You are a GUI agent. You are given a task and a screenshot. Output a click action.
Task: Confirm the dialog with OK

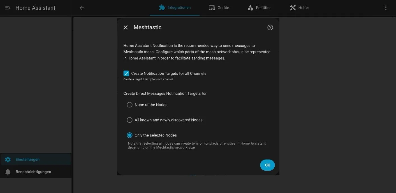(x=267, y=165)
